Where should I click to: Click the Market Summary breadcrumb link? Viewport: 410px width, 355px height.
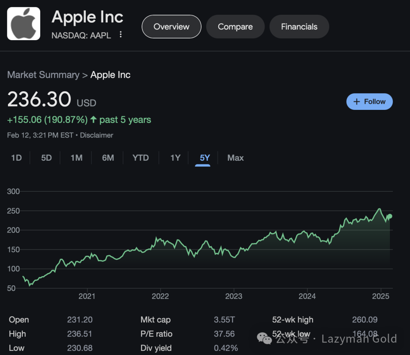(43, 75)
